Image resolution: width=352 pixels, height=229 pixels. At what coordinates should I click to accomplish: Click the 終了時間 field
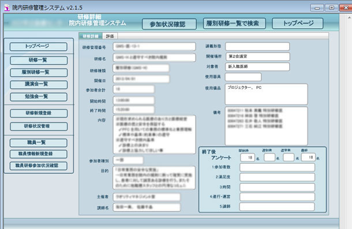pyautogui.click(x=133, y=110)
